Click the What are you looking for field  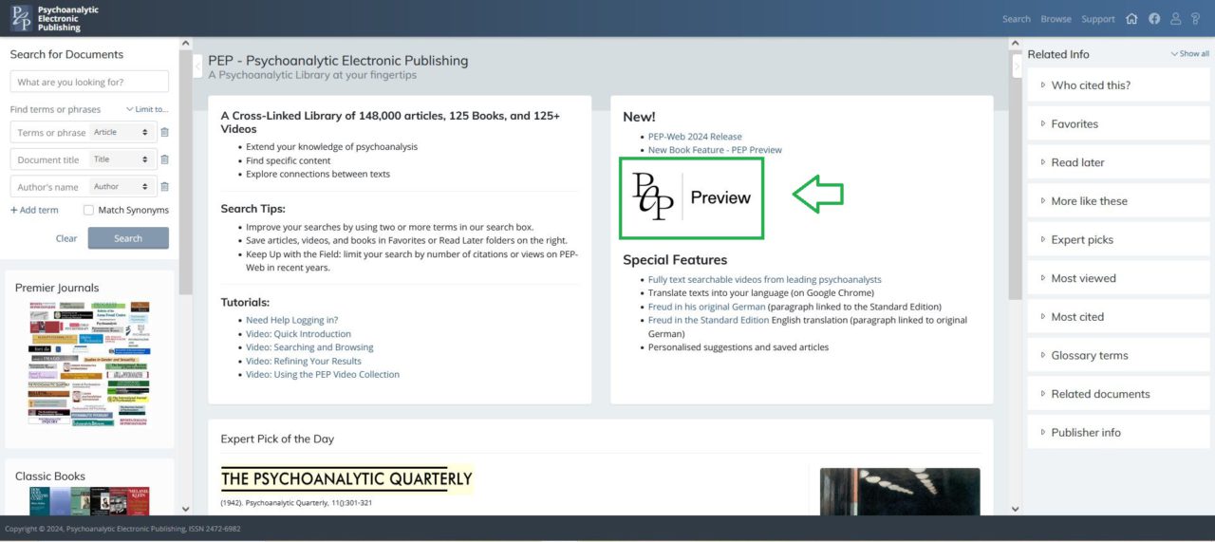[x=89, y=82]
